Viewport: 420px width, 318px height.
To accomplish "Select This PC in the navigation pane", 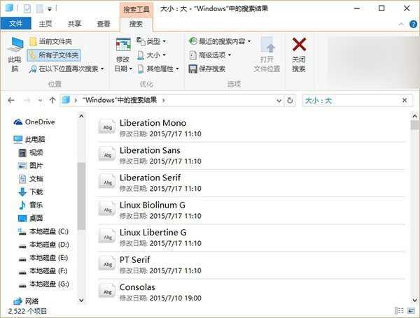I will (x=29, y=139).
